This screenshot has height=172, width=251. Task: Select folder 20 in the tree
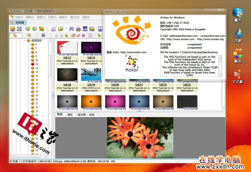35,99
